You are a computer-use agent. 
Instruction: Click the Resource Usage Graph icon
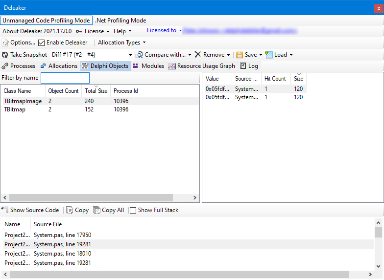click(x=171, y=66)
